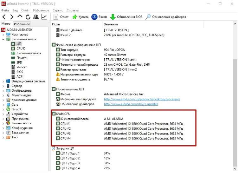
Task: Expand the DirectX tree node
Action: point(3,109)
